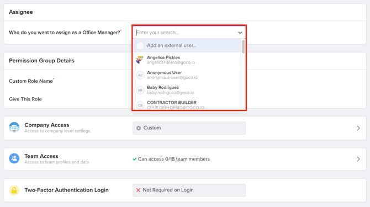Select Add an external user option
The height and width of the screenshot is (207, 370).
(187, 45)
